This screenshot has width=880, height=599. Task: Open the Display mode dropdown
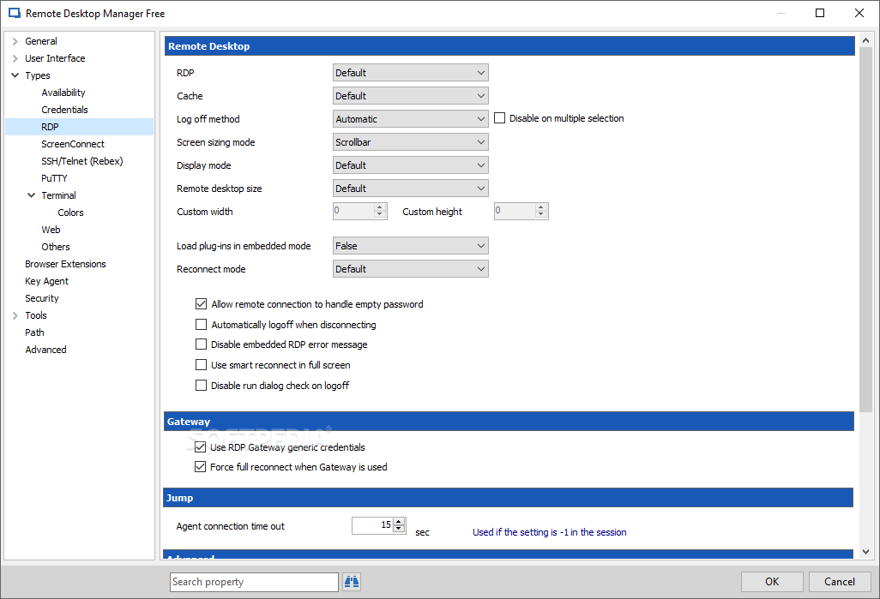pyautogui.click(x=410, y=165)
